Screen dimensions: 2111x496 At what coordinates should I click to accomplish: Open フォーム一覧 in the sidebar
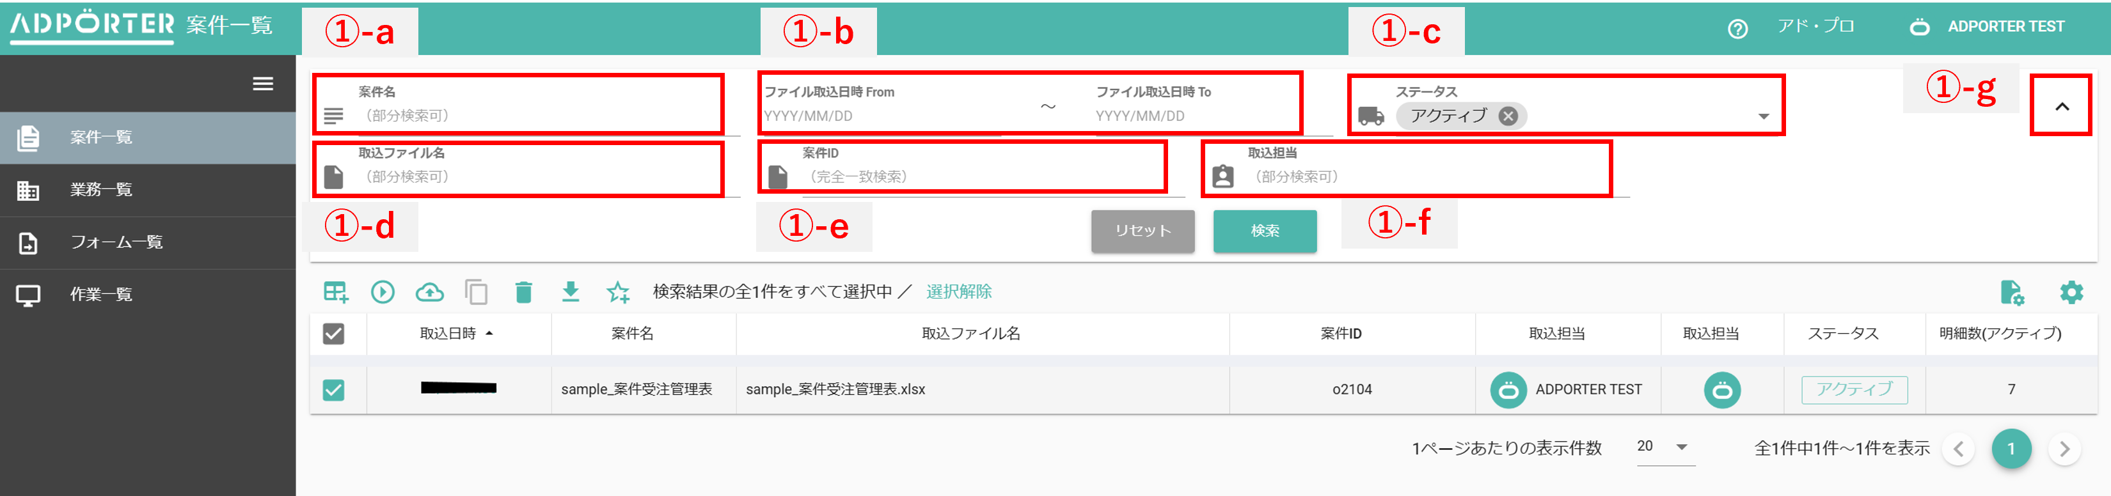coord(148,242)
